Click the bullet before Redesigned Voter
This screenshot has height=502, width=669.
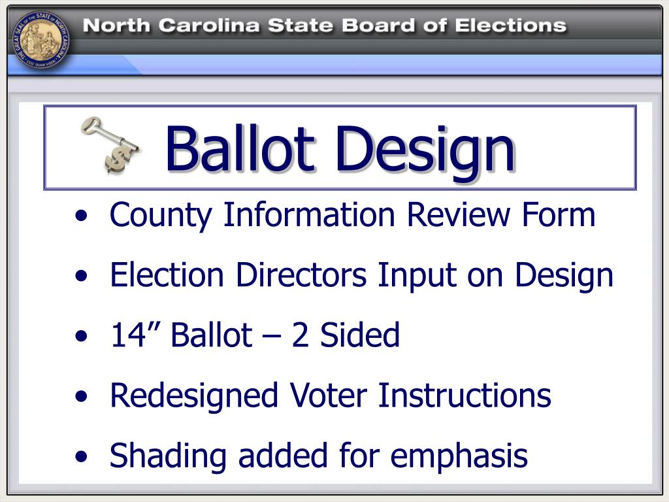click(x=81, y=397)
